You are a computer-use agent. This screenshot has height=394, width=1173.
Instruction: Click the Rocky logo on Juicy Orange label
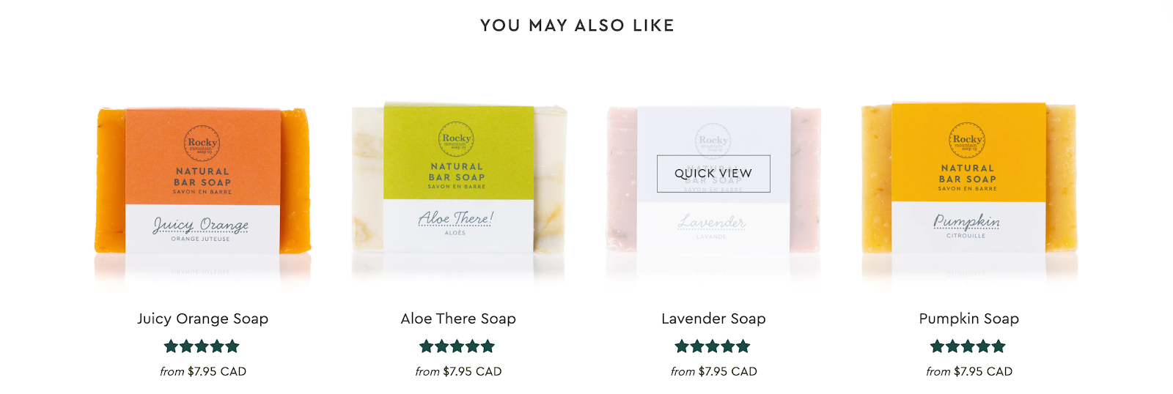pos(202,144)
